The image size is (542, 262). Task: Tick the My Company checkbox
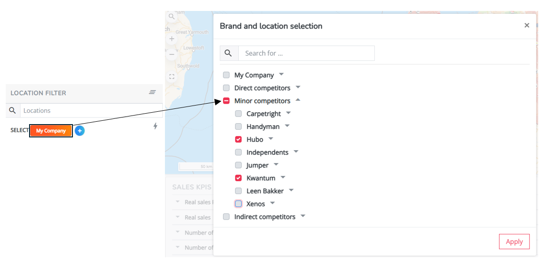pos(226,75)
